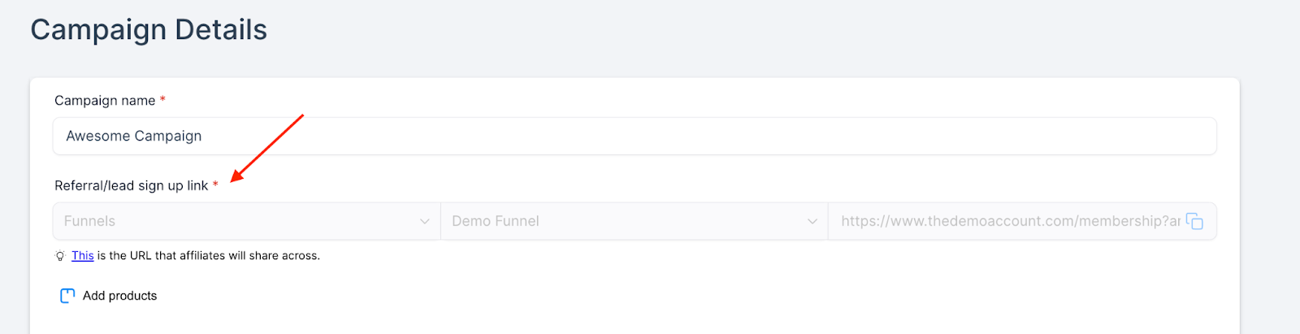Click the Campaign Details heading
The width and height of the screenshot is (1300, 334).
(149, 29)
